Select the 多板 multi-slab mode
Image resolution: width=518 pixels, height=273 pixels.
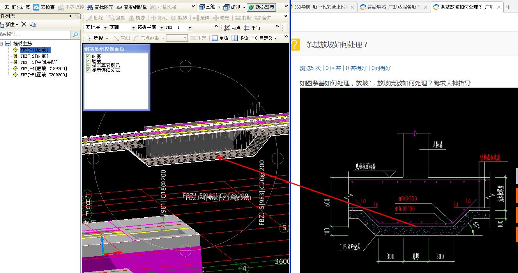[x=240, y=38]
